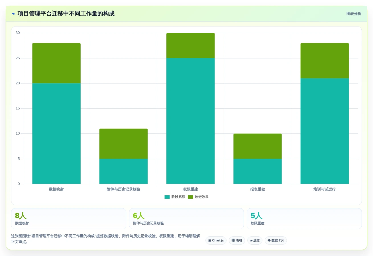Toggle the 阶段累积 legend swatch
Viewport: 373px width, 256px height.
tap(167, 197)
